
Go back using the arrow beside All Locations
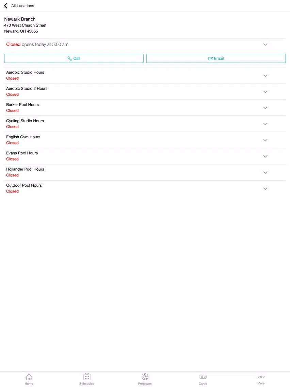point(6,6)
